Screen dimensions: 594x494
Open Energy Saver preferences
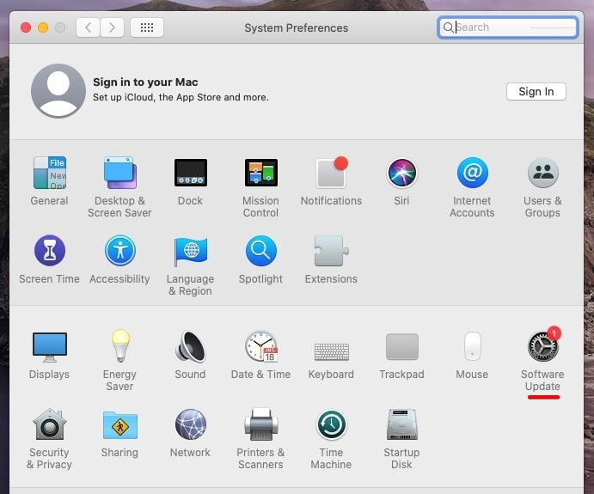[120, 346]
